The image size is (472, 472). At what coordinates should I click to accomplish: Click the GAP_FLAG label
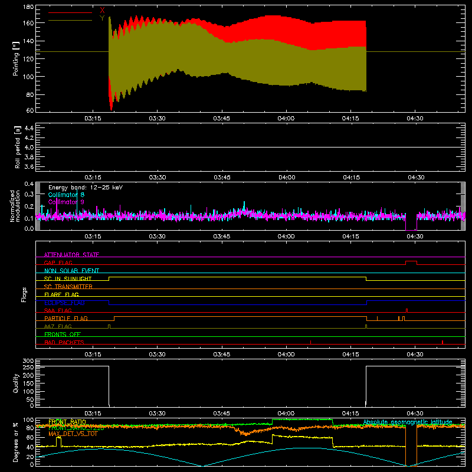pos(58,263)
